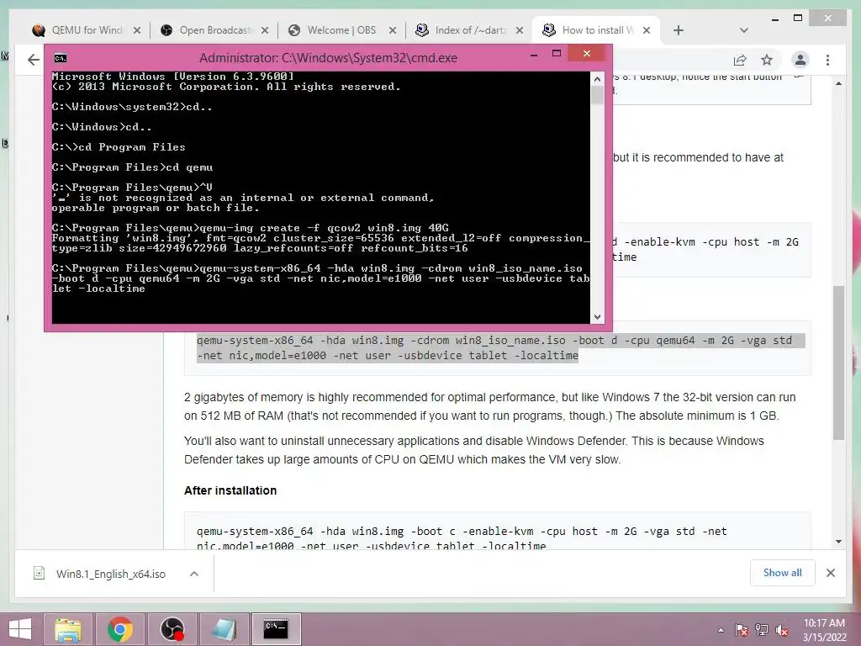Image resolution: width=861 pixels, height=646 pixels.
Task: Maximize the Administrator cmd.exe window
Action: point(557,54)
